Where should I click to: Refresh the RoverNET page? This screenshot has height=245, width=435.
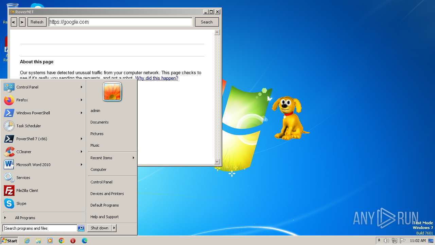(x=37, y=22)
